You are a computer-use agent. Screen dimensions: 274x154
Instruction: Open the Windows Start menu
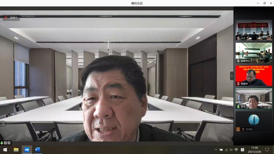click(x=5, y=150)
